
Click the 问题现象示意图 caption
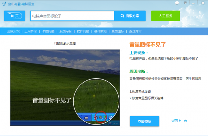click(x=65, y=43)
